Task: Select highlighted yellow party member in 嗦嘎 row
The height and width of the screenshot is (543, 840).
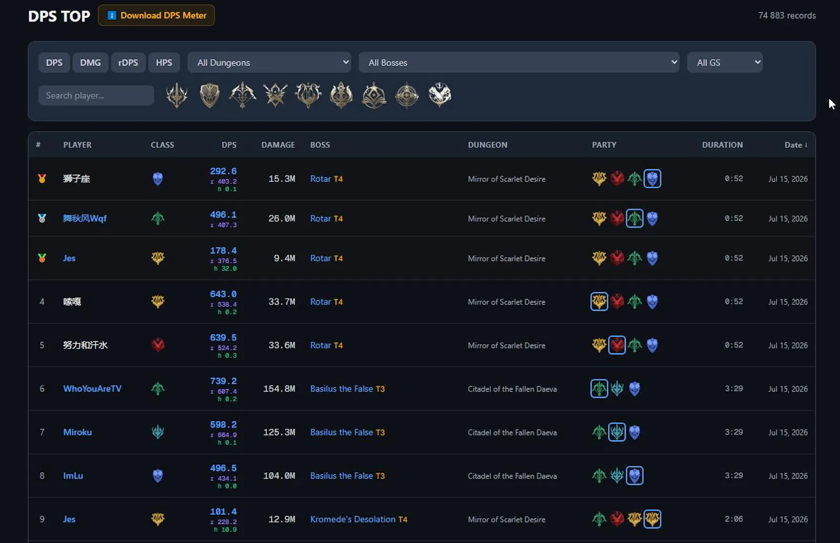Action: tap(599, 301)
